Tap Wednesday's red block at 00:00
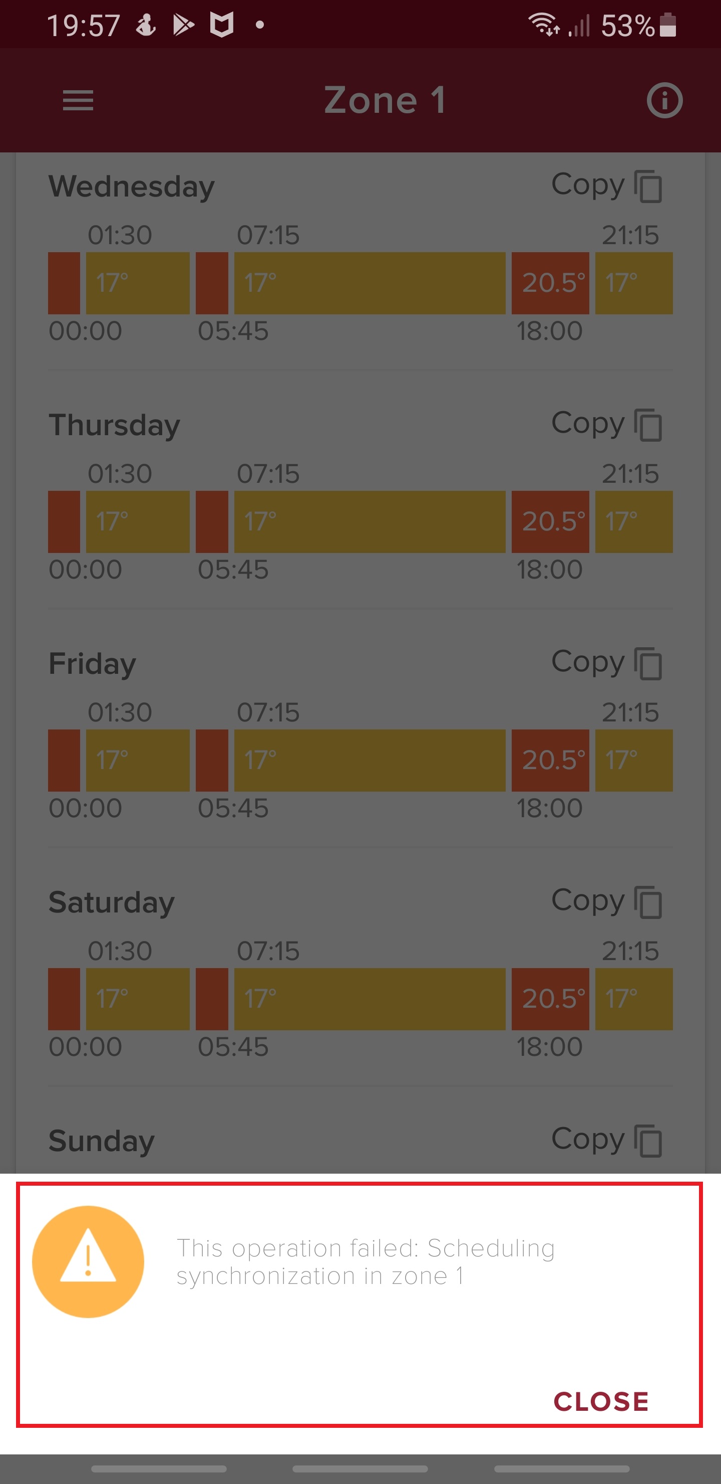Viewport: 721px width, 1484px height. point(64,283)
